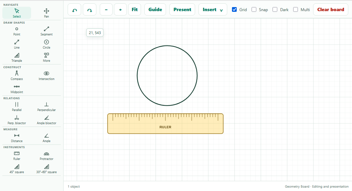Pick the Angle bisector tool
Screen dimensions: 352x191
point(46,120)
